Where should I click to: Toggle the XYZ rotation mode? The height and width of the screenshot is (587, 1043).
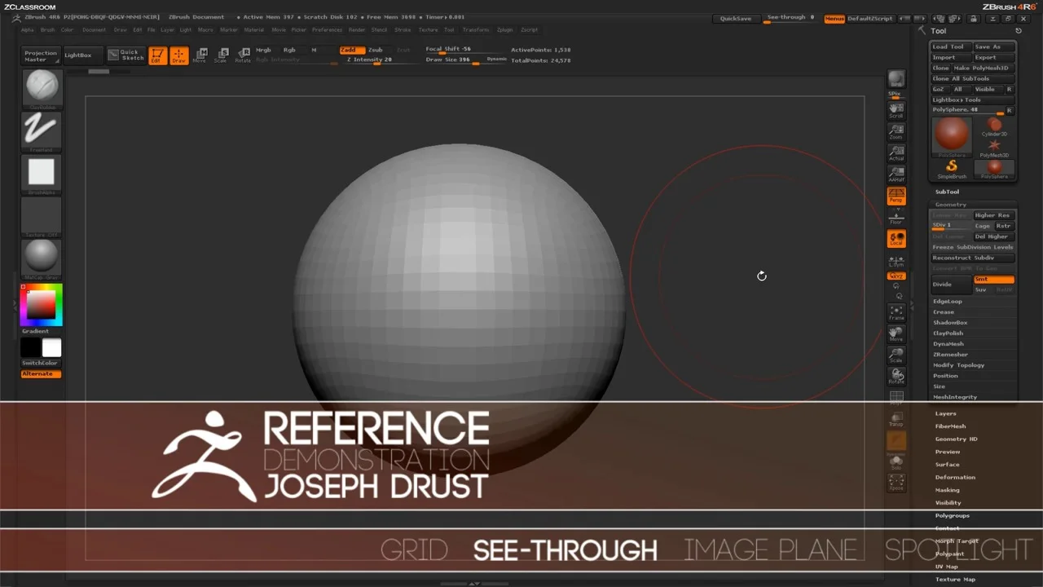896,276
